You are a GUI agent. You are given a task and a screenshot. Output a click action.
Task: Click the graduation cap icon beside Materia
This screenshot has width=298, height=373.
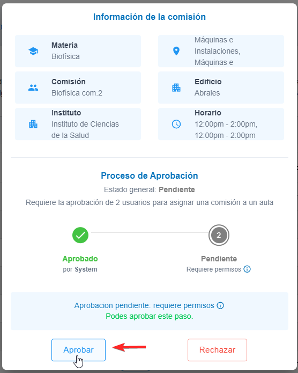(x=33, y=51)
